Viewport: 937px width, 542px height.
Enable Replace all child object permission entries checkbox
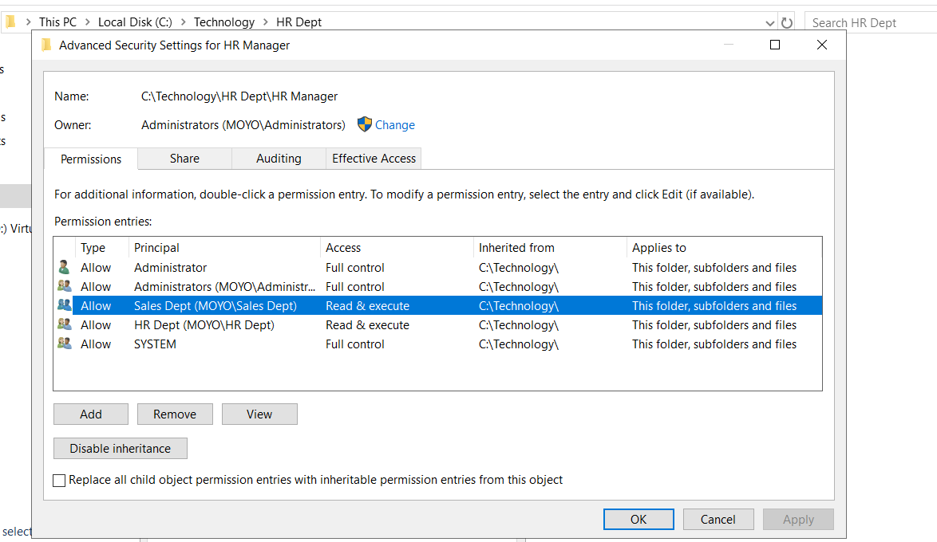click(60, 480)
